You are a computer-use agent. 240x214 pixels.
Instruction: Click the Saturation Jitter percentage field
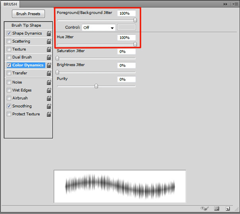(x=126, y=51)
